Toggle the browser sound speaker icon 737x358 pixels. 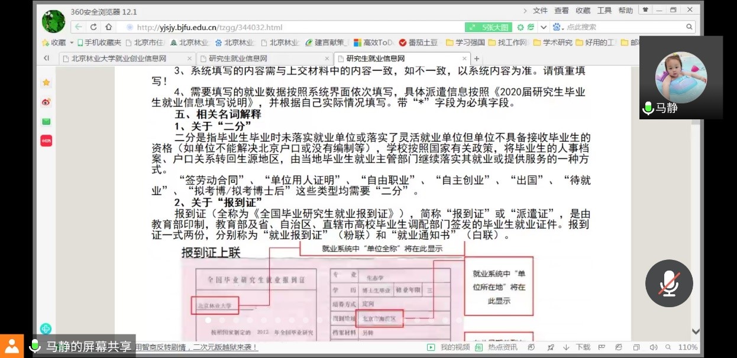coord(654,347)
